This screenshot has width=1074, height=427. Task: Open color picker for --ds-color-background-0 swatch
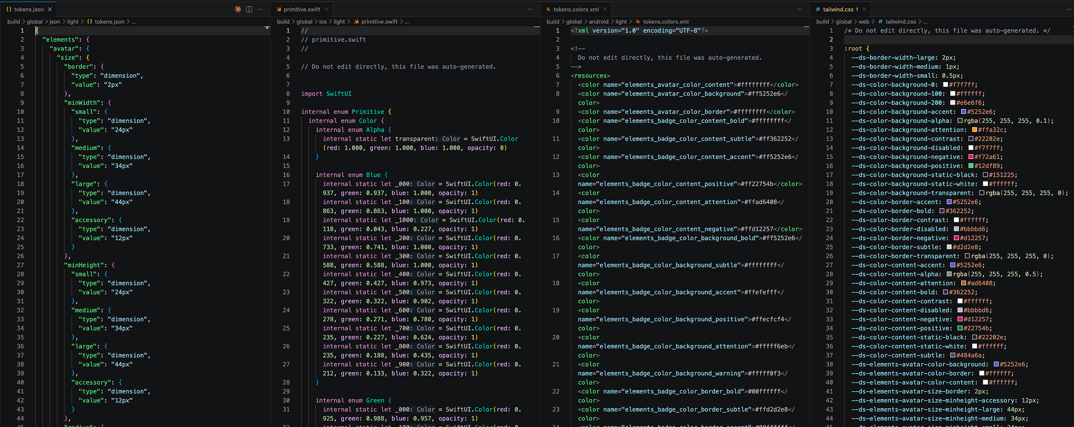[x=946, y=84]
